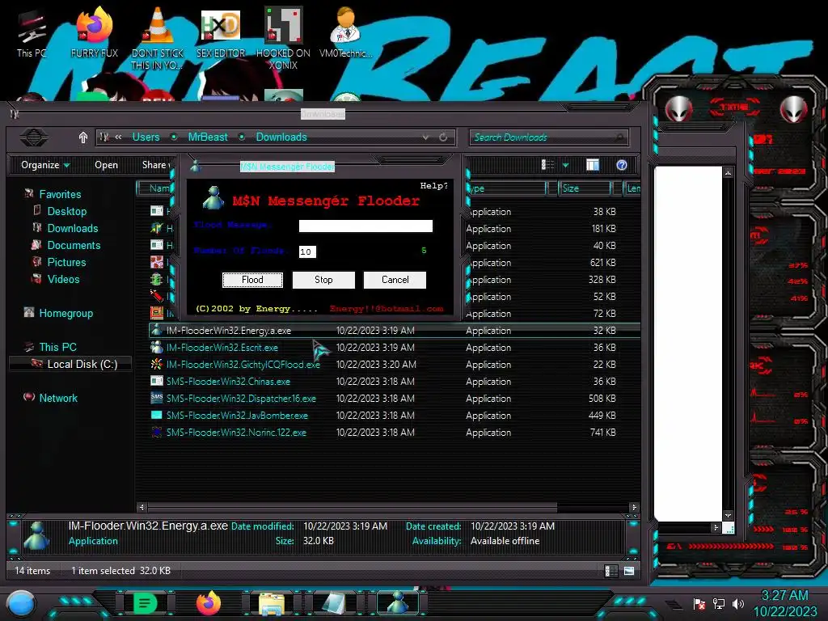The height and width of the screenshot is (621, 828).
Task: Click the Flood button
Action: [x=252, y=280]
